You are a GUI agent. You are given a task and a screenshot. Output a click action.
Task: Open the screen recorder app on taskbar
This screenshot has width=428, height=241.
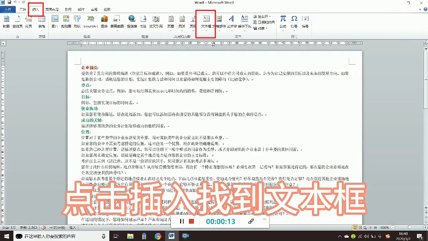(x=186, y=236)
